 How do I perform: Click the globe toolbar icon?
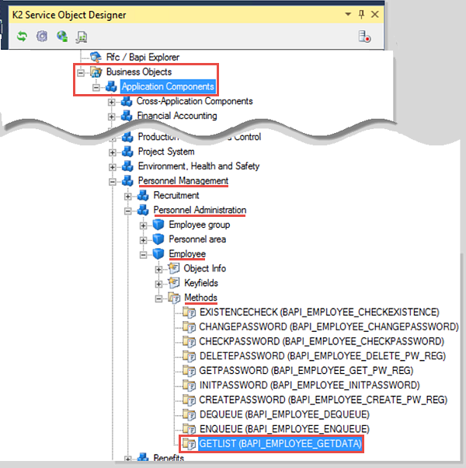62,36
